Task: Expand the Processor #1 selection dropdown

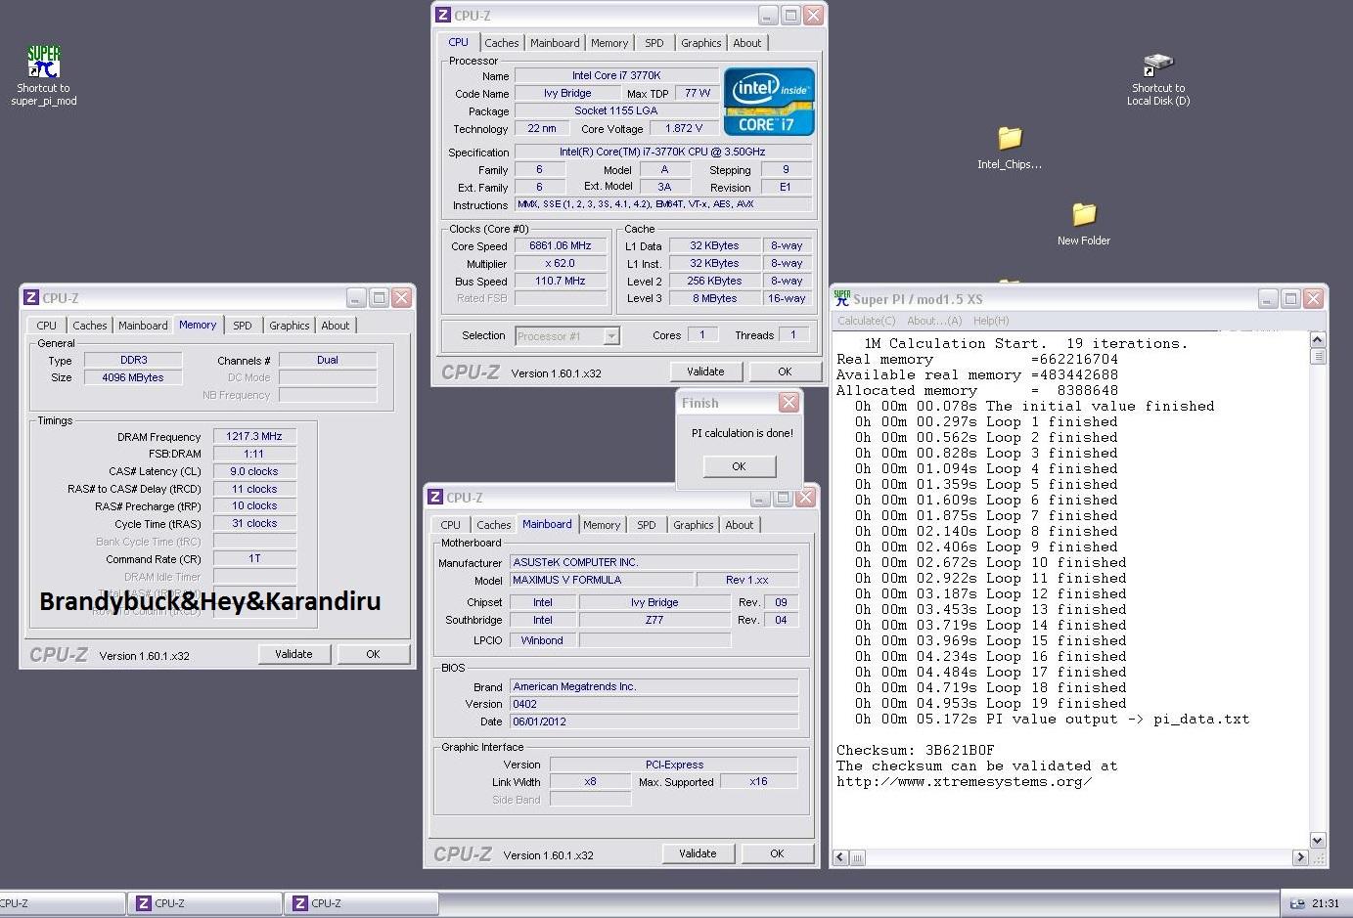Action: 611,336
